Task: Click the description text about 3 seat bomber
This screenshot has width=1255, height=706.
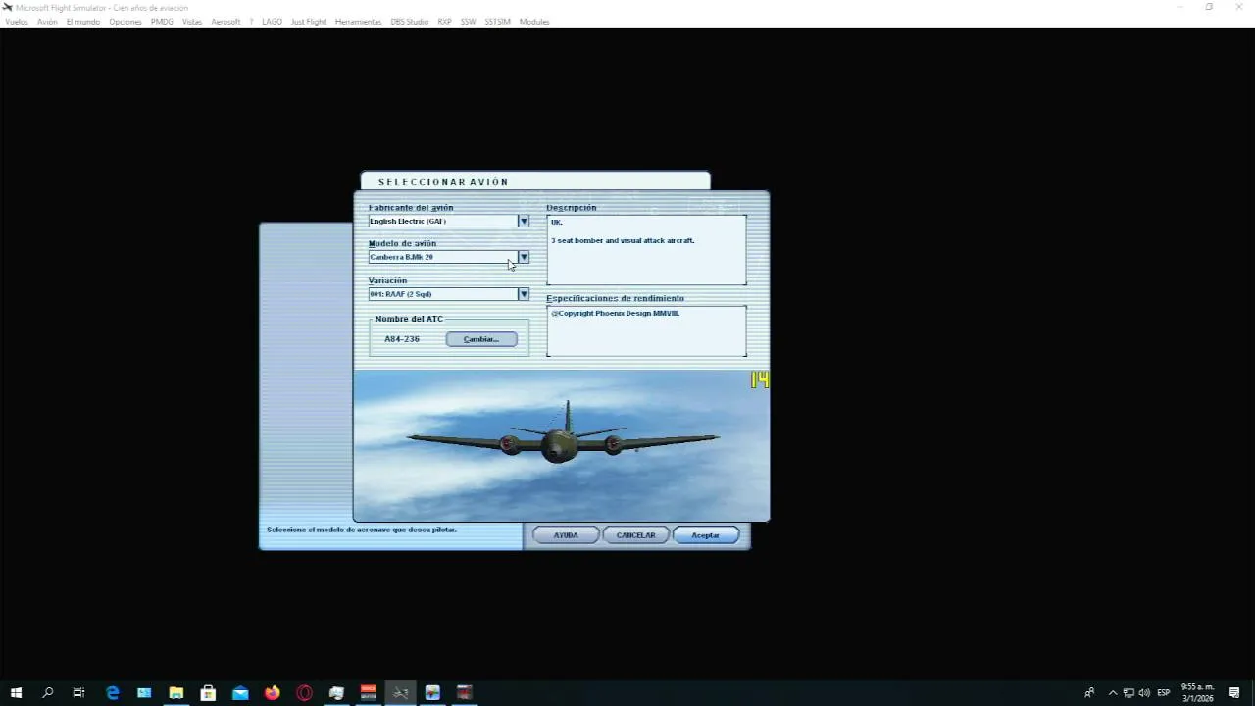Action: coord(623,240)
